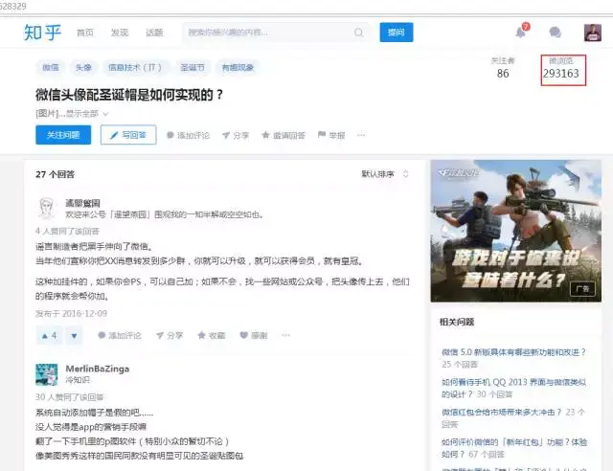Image resolution: width=613 pixels, height=471 pixels.
Task: Open the 发现 nav item
Action: [x=119, y=33]
